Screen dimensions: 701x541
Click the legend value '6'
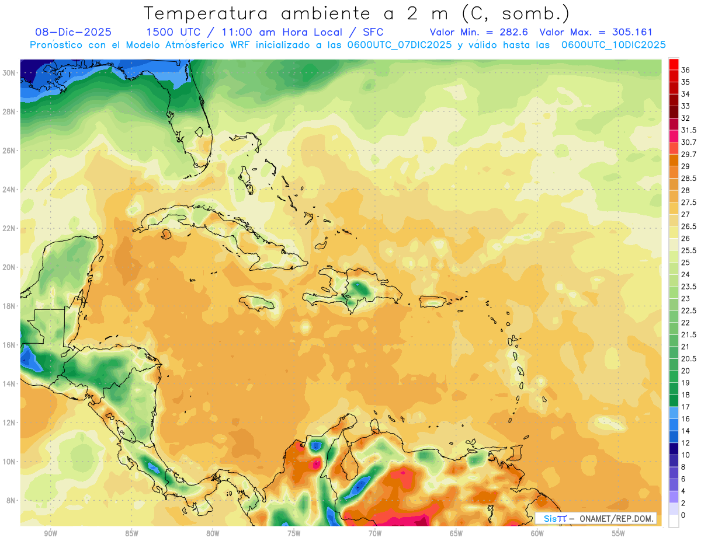pos(683,479)
